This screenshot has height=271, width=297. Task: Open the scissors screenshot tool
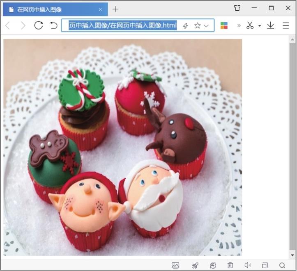pyautogui.click(x=250, y=25)
